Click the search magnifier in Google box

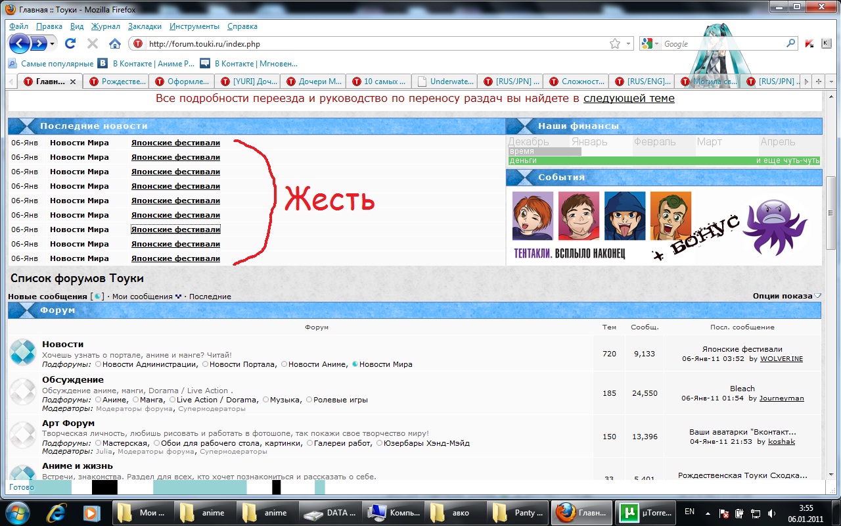(x=791, y=43)
